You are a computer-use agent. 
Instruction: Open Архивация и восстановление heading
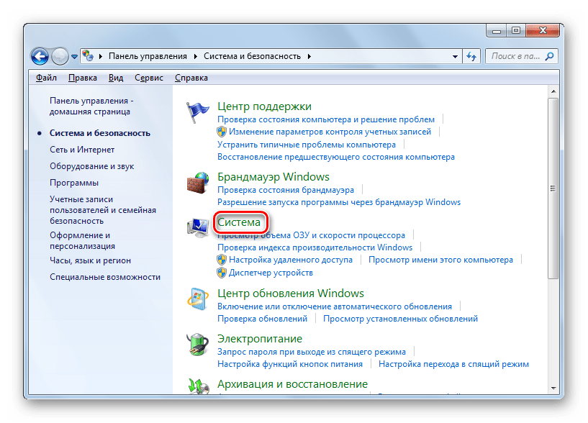[x=292, y=384]
